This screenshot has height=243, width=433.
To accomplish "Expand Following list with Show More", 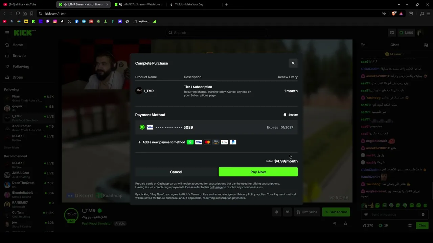I will click(12, 147).
